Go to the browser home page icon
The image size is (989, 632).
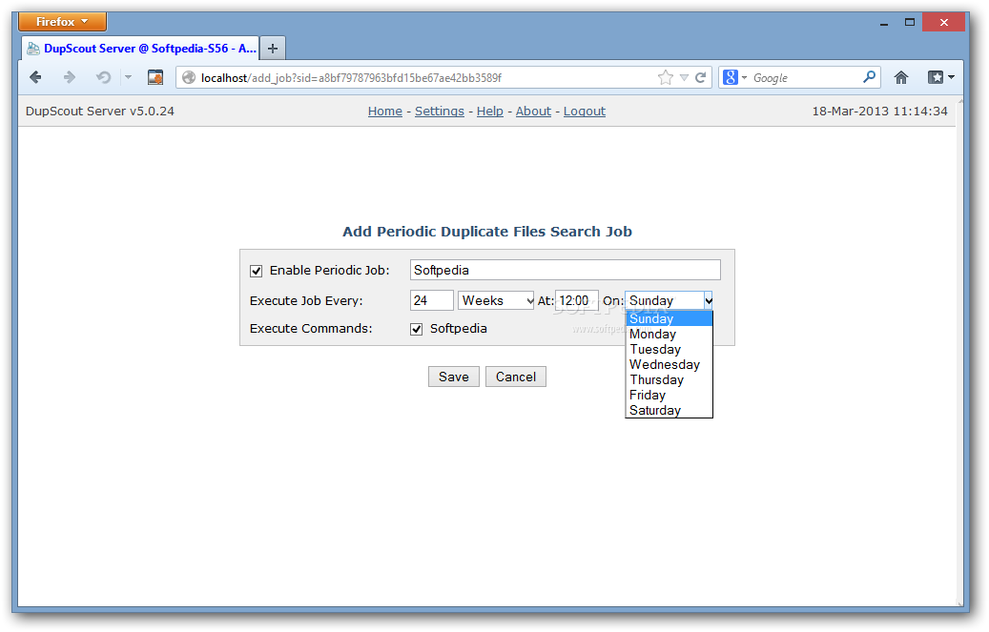coord(900,77)
